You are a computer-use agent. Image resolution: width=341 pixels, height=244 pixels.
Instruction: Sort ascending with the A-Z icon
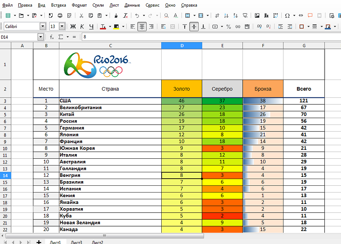pyautogui.click(x=227, y=16)
